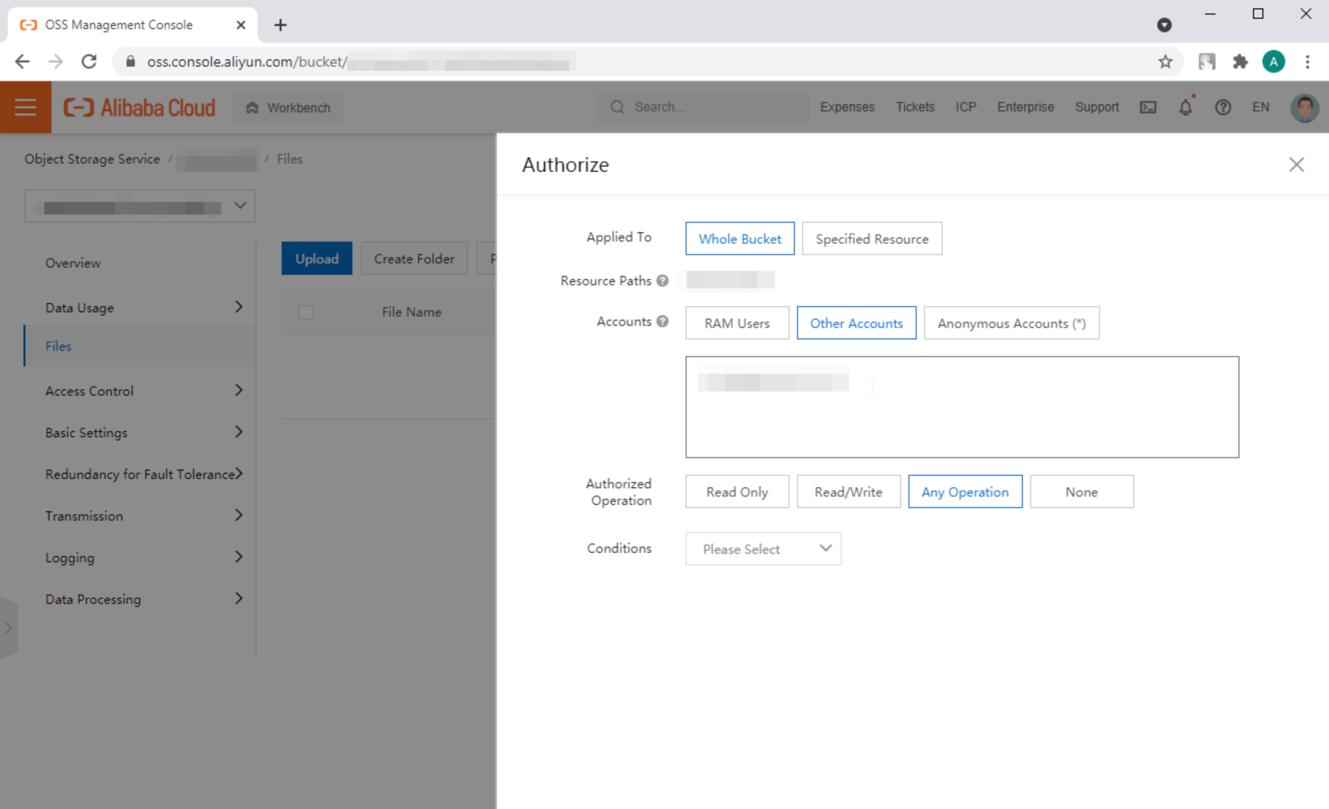Open the help question-mark icon in header
Viewport: 1329px width, 809px height.
1223,107
